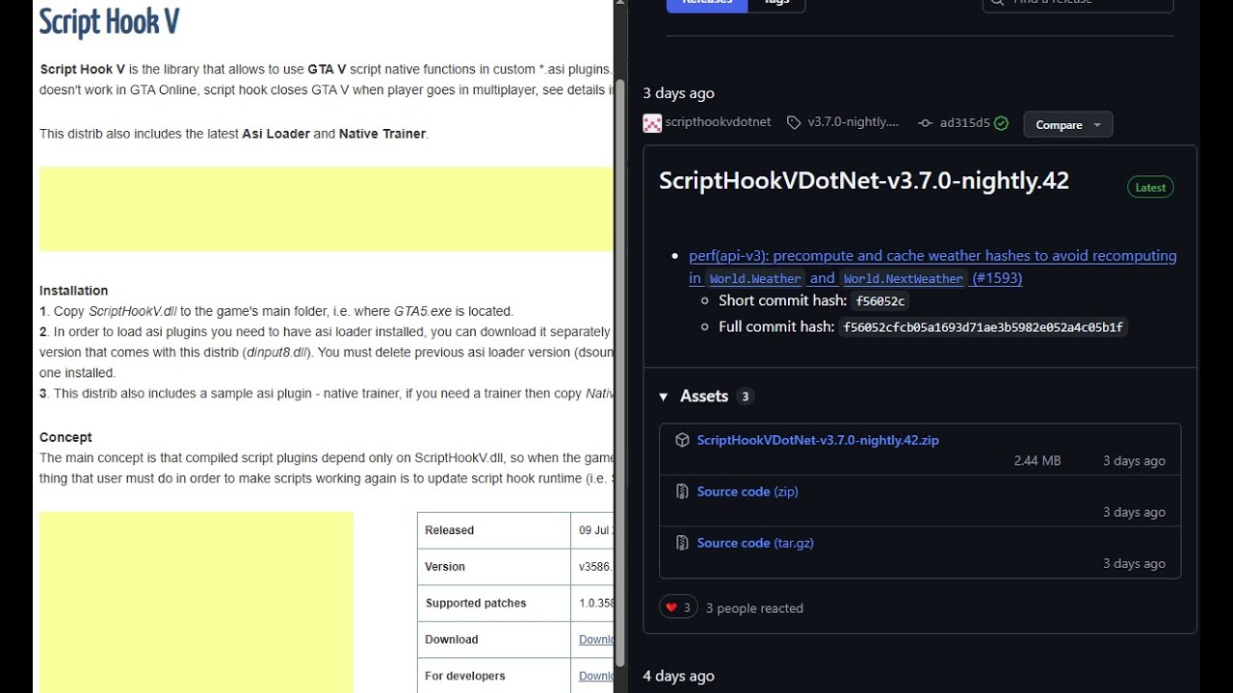Click the Latest release badge
Screen dimensions: 1233x693
click(x=1150, y=188)
